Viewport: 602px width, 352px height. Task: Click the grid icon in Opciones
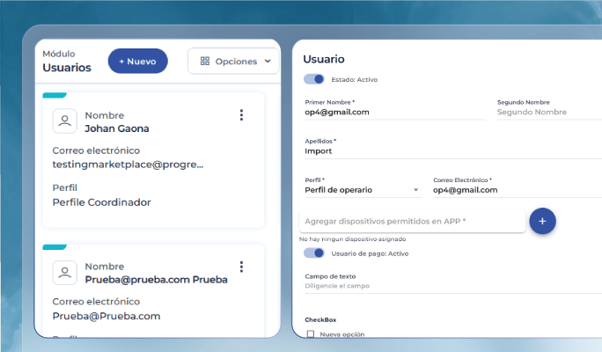click(205, 61)
